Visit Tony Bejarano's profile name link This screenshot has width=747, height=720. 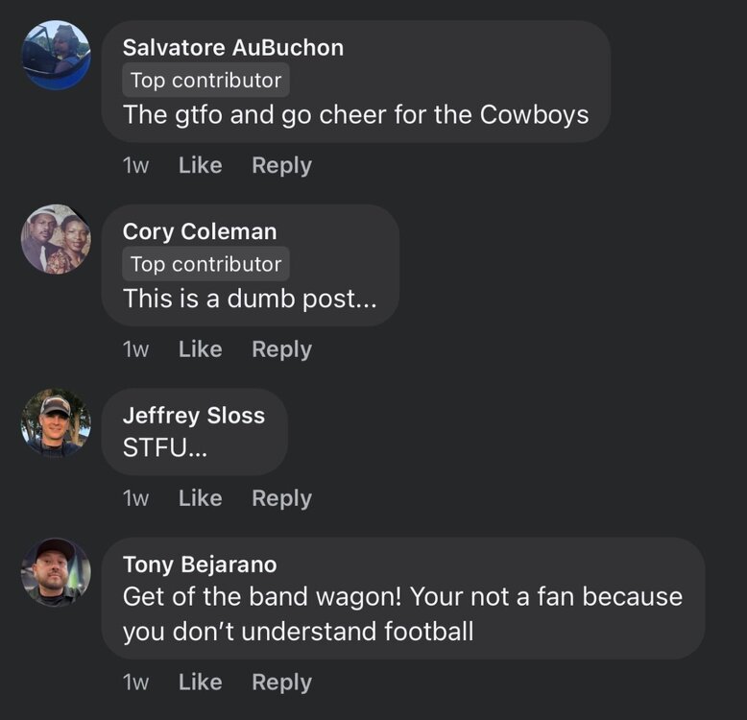[x=199, y=564]
